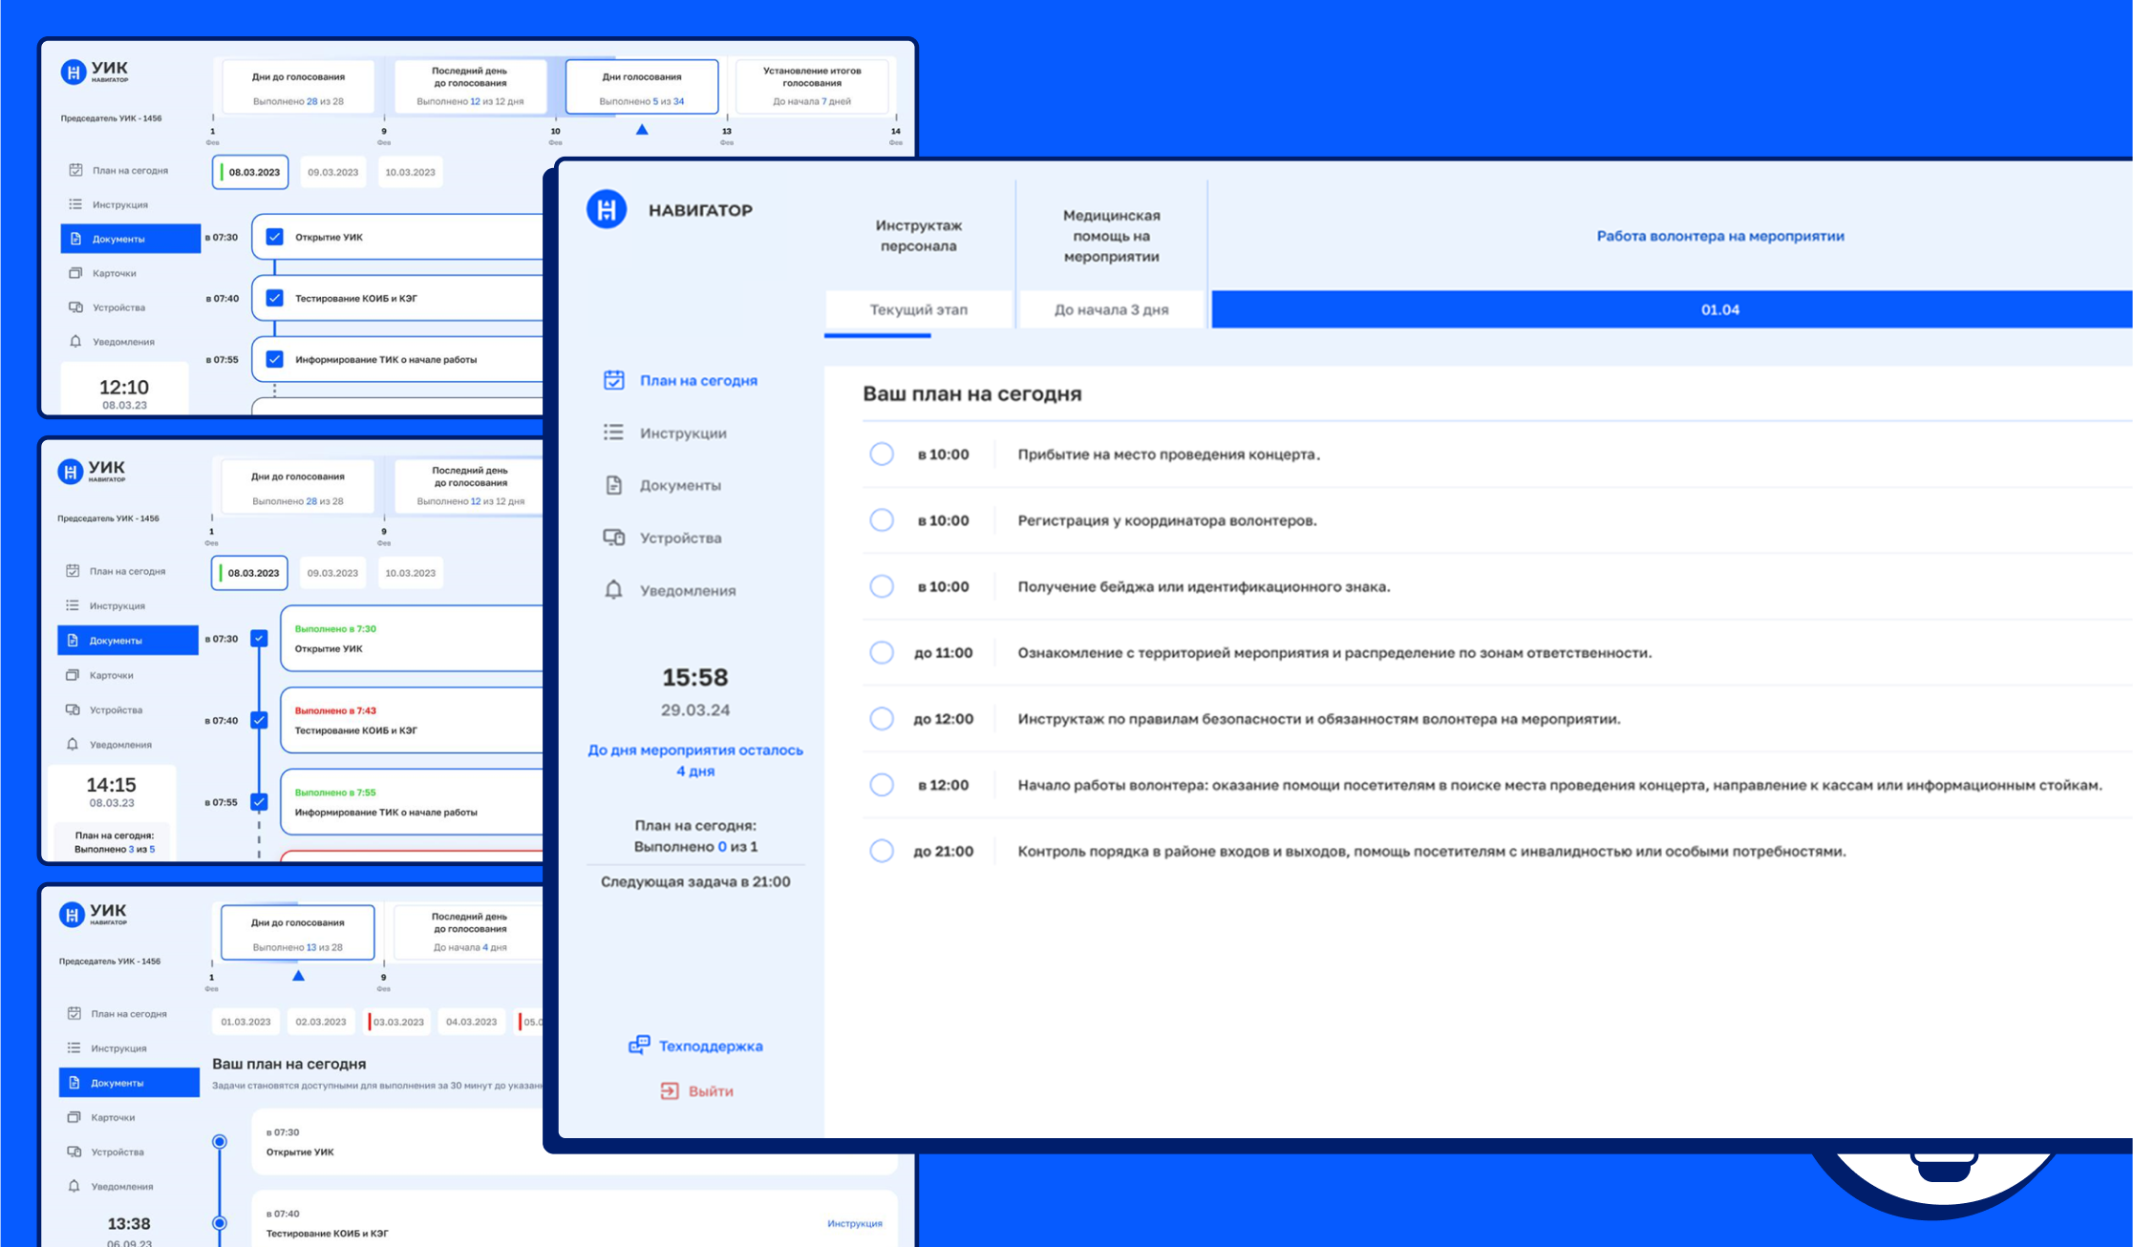Open Устройства devices icon in Навигатор sidebar
The height and width of the screenshot is (1247, 2133).
pos(613,538)
